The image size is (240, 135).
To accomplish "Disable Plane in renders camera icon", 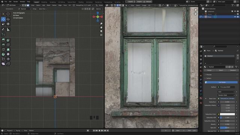I will 238,17.
